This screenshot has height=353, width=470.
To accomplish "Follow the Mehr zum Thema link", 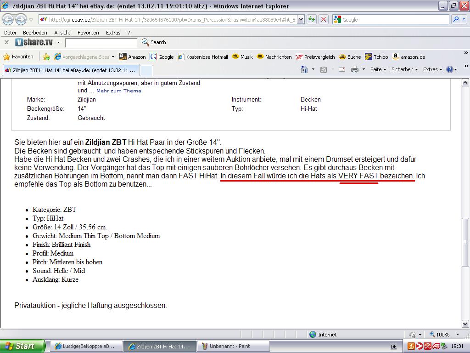I will 119,91.
